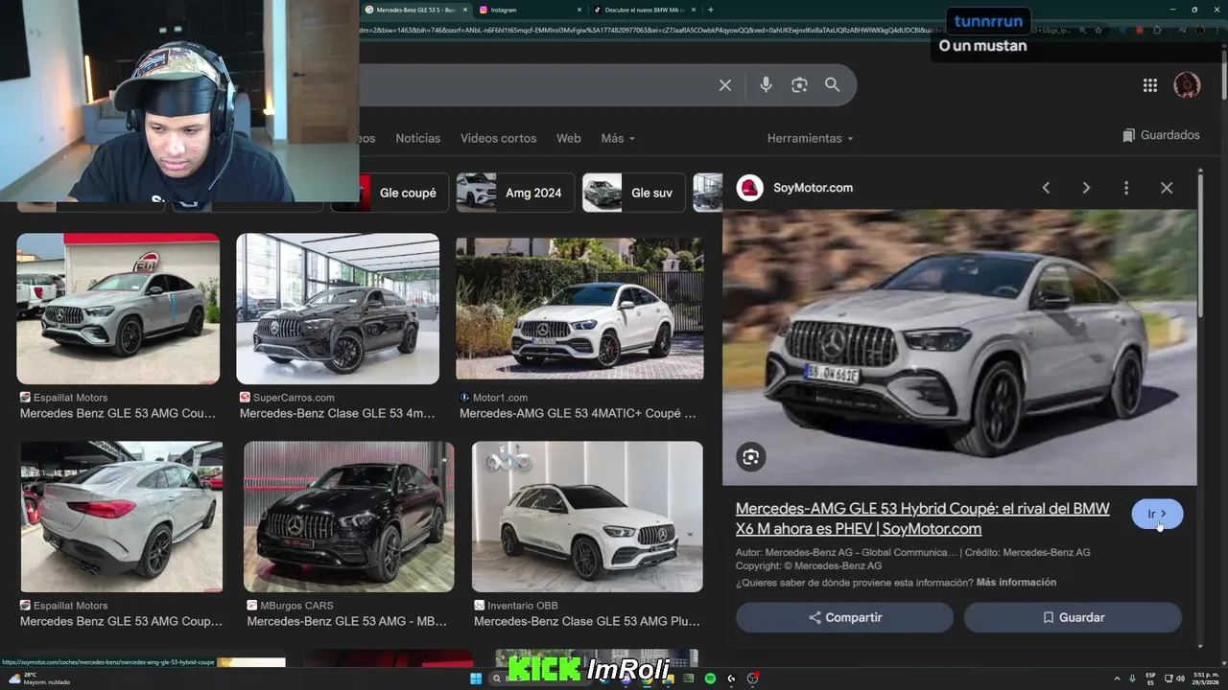The width and height of the screenshot is (1228, 690).
Task: Open Guardados saved items
Action: pos(1161,135)
